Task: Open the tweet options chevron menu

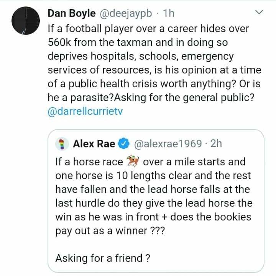Action: (x=259, y=12)
